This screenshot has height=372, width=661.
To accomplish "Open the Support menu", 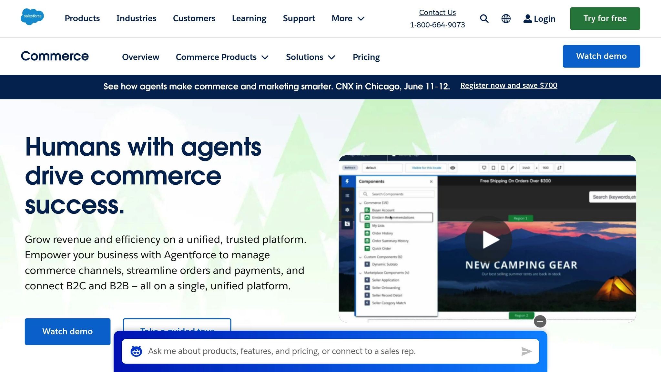I will point(299,18).
